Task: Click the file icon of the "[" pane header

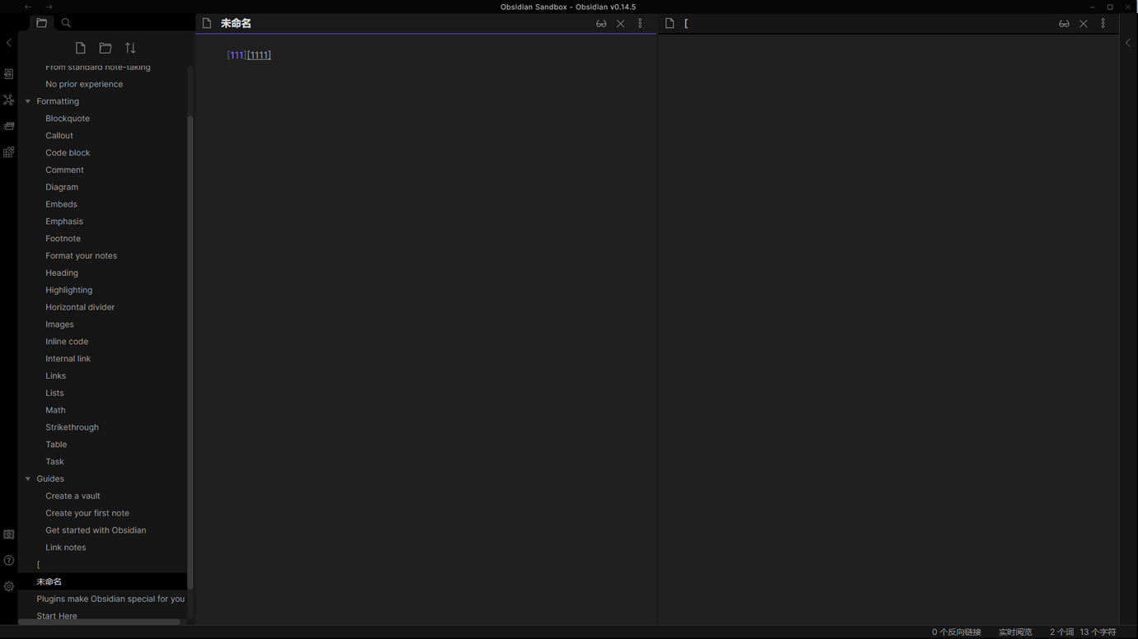Action: pyautogui.click(x=670, y=23)
